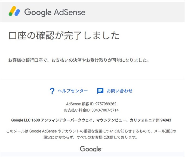Click the heading 口座の確認が完了しました
The height and width of the screenshot is (157, 185).
[64, 35]
